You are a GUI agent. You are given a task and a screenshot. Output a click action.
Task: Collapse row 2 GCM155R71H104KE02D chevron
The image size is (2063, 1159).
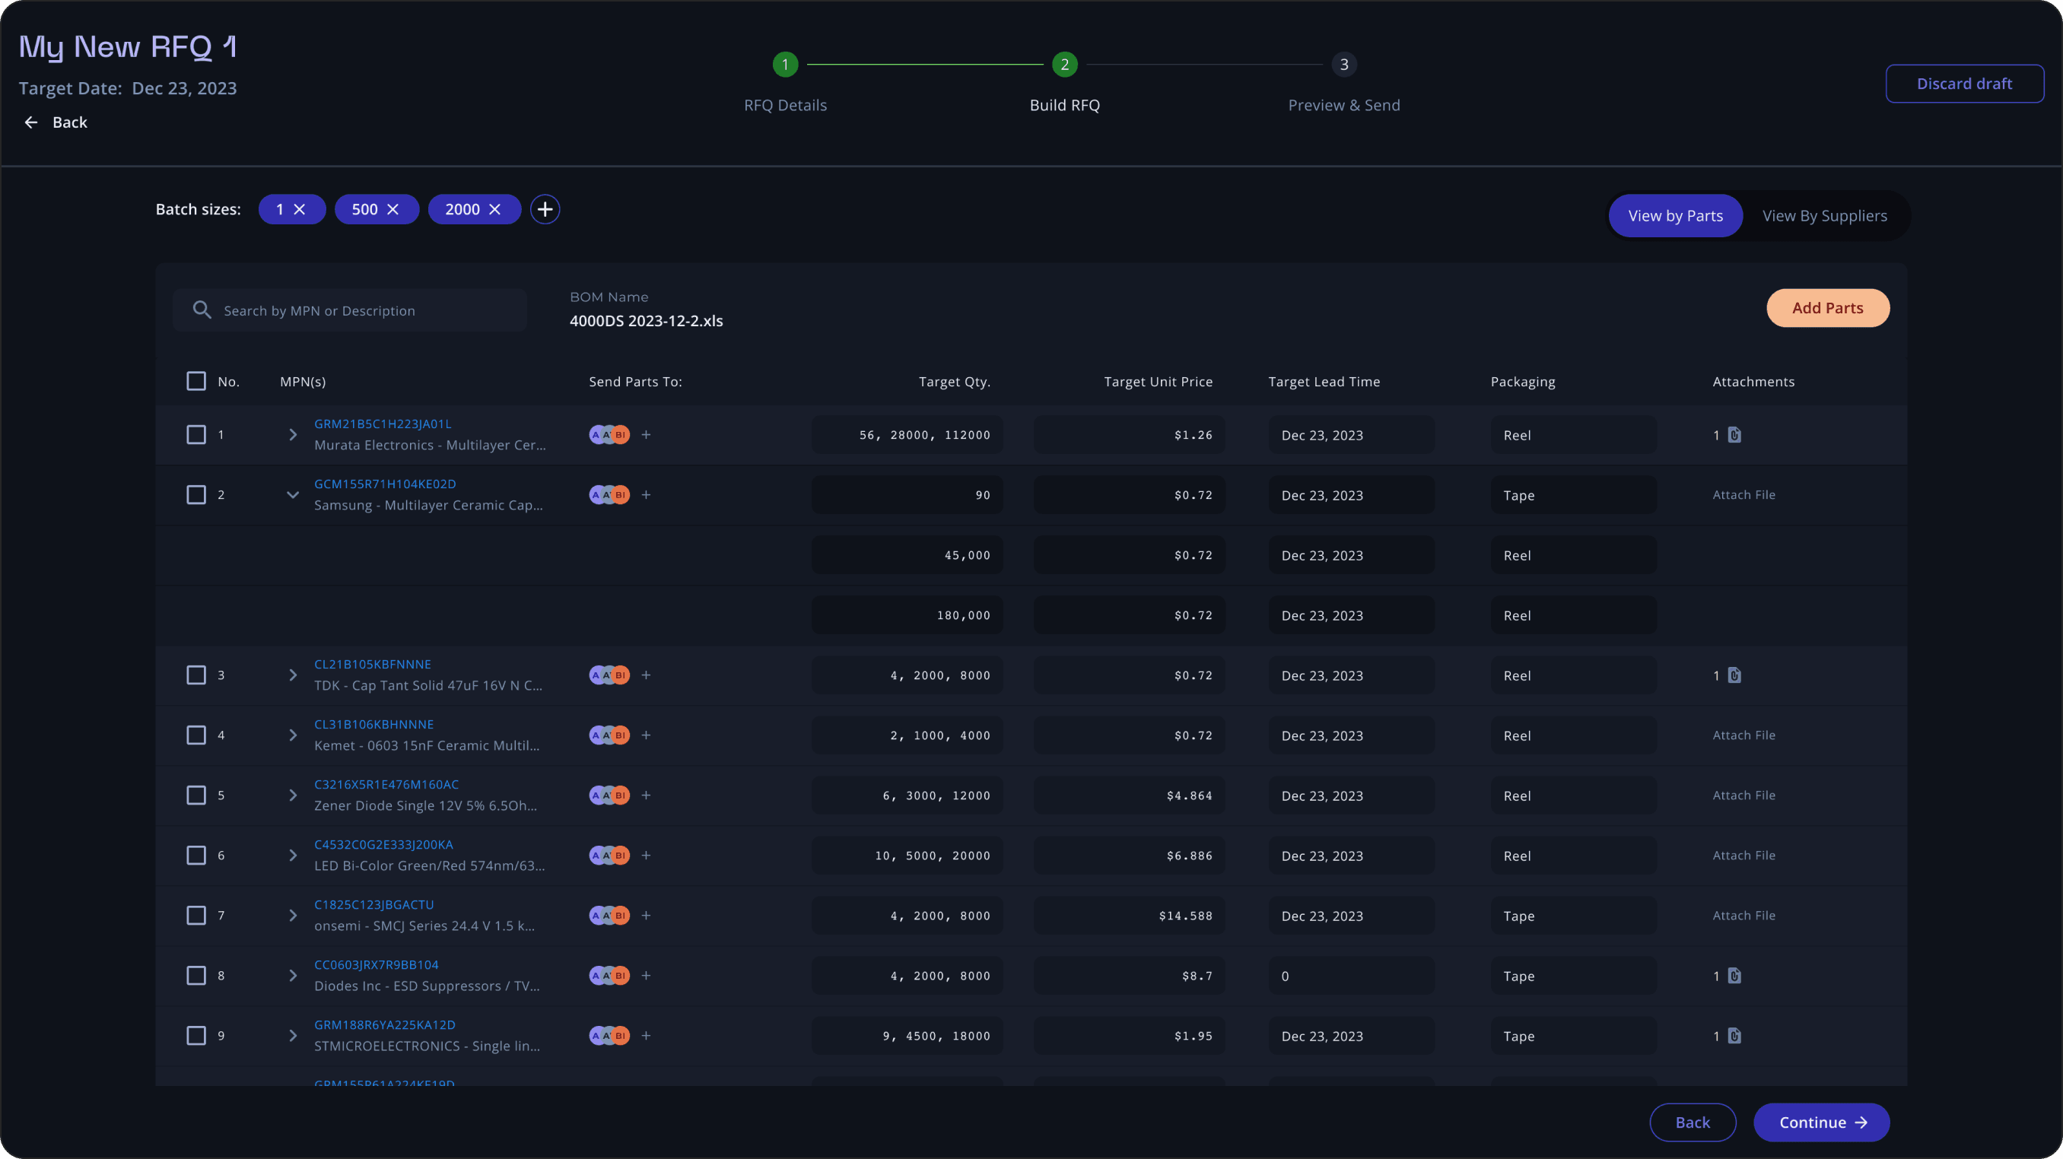click(x=292, y=494)
